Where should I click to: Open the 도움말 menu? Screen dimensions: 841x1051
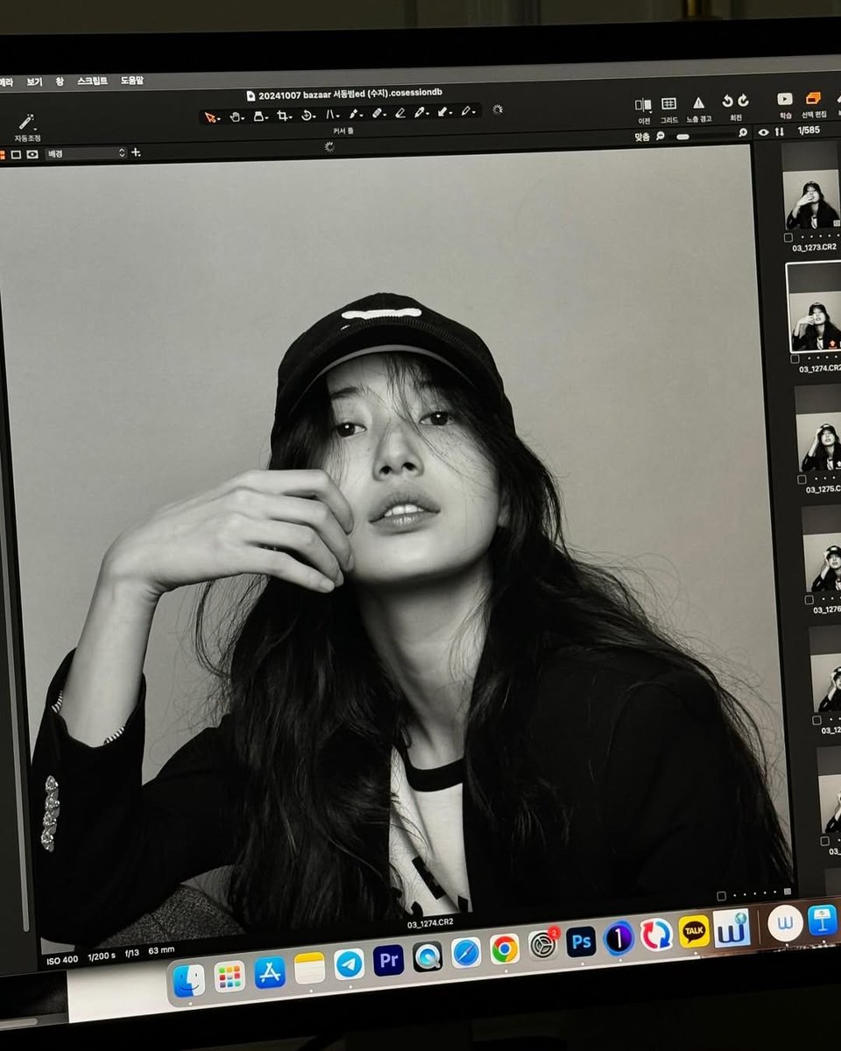132,80
